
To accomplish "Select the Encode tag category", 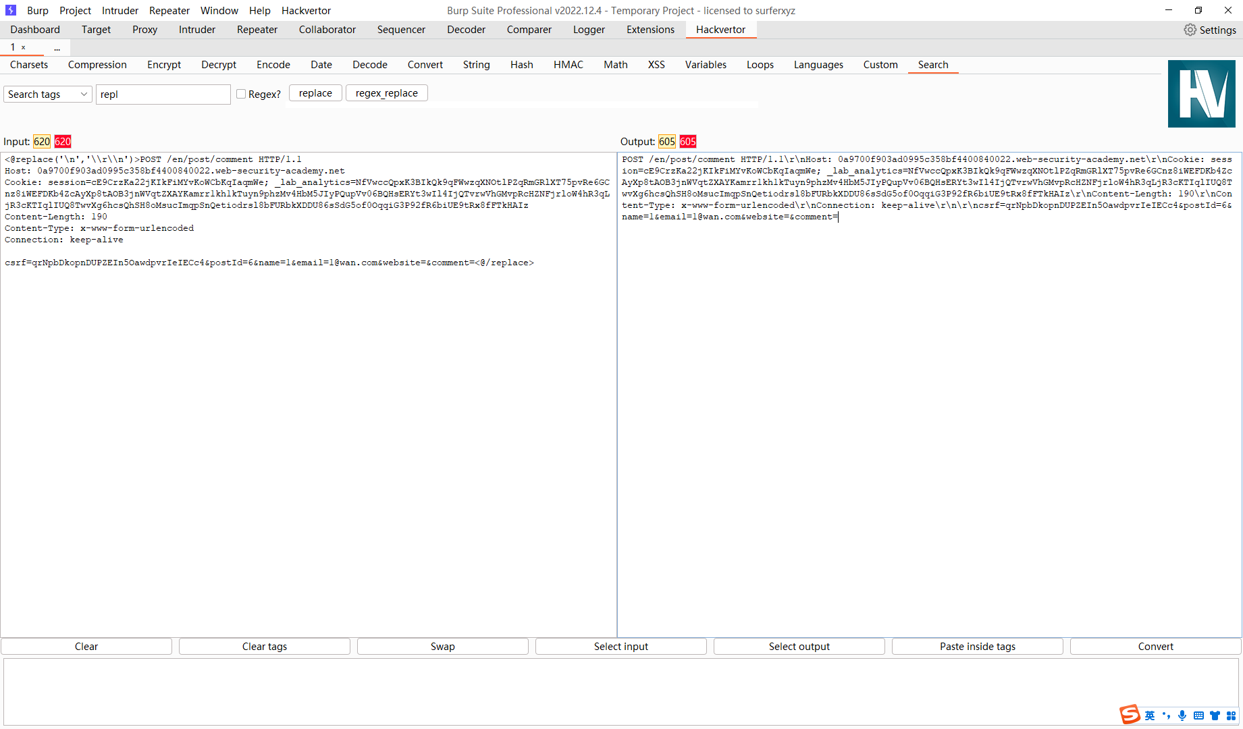I will point(273,65).
